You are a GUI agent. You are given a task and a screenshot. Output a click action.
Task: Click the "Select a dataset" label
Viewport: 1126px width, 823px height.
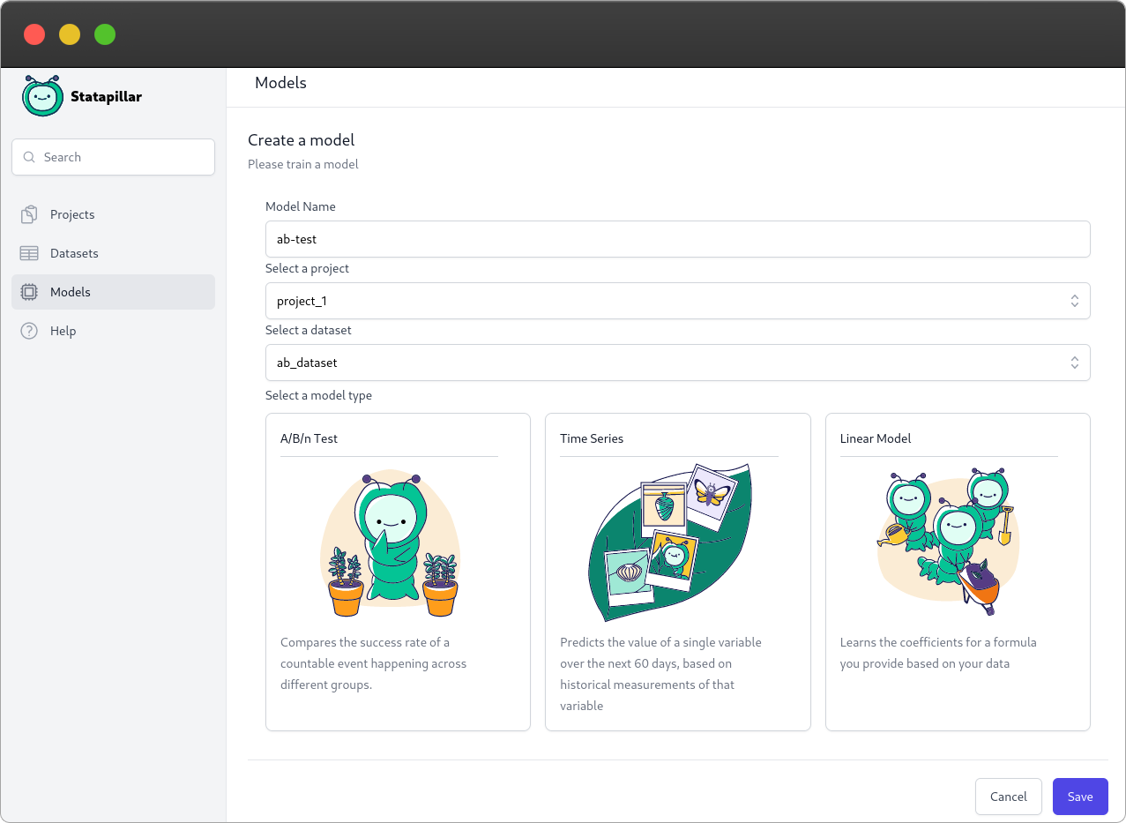pyautogui.click(x=309, y=330)
